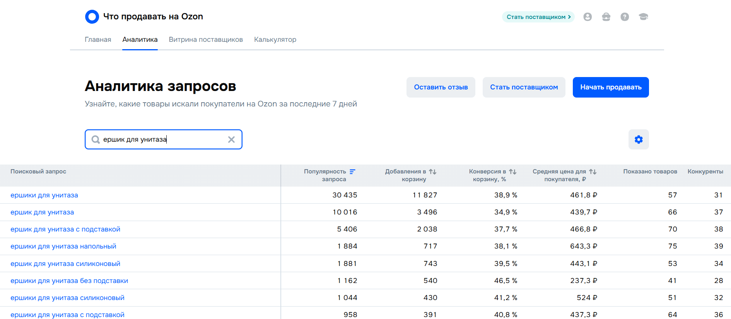The width and height of the screenshot is (731, 319).
Task: Click the grey Стать поставщиком button
Action: [x=524, y=87]
